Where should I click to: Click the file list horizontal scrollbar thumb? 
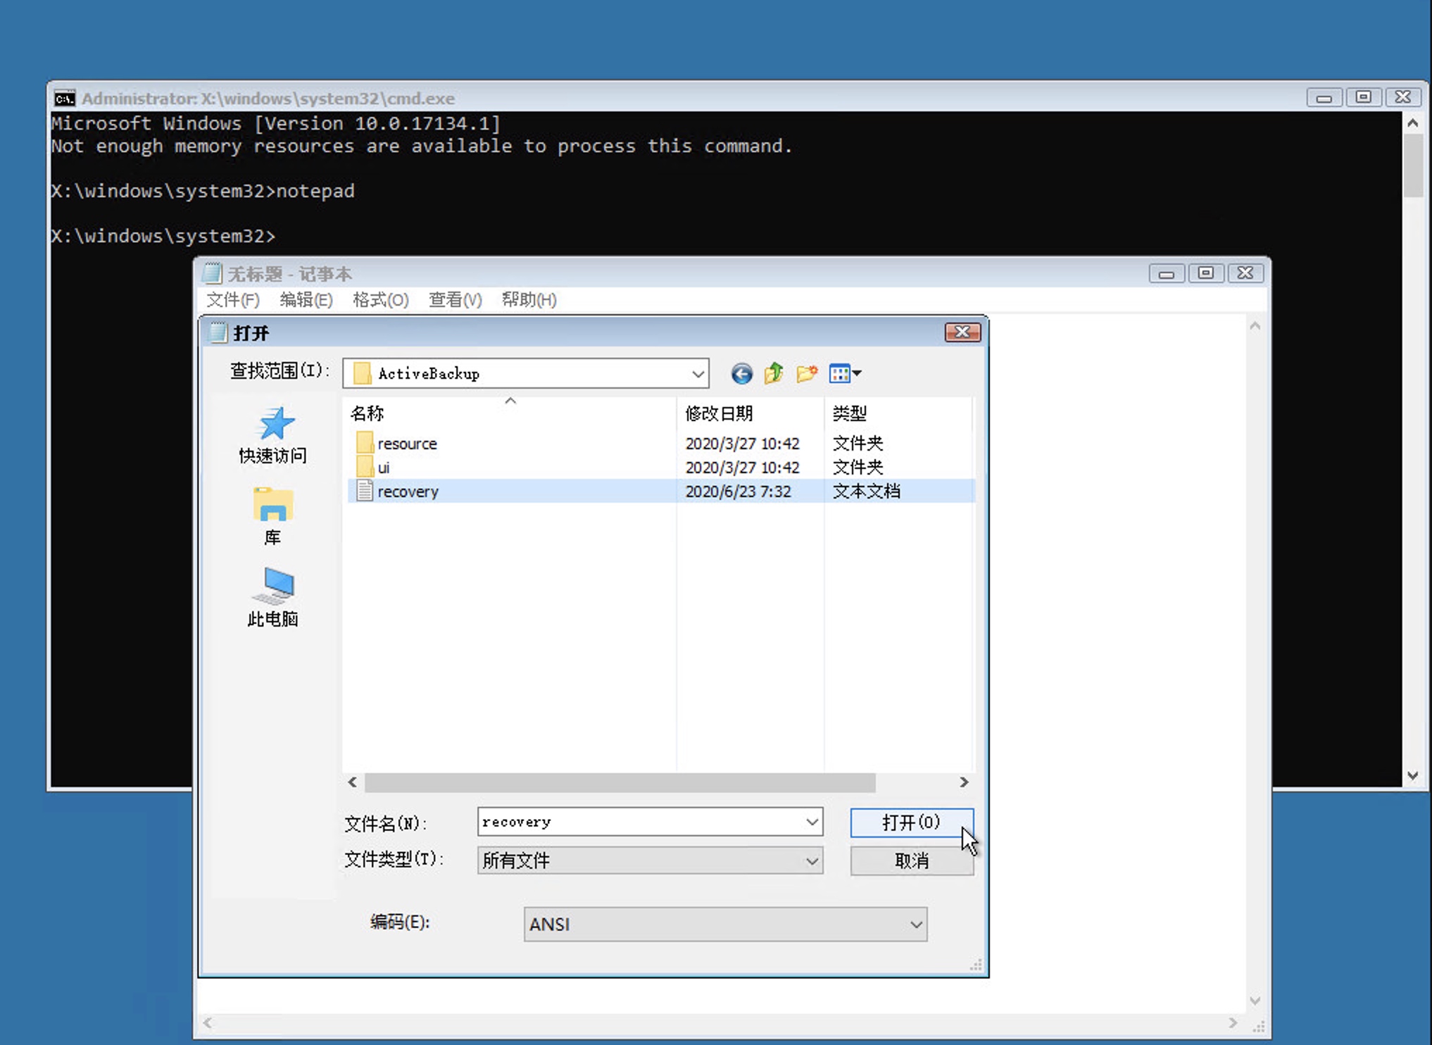[x=620, y=782]
